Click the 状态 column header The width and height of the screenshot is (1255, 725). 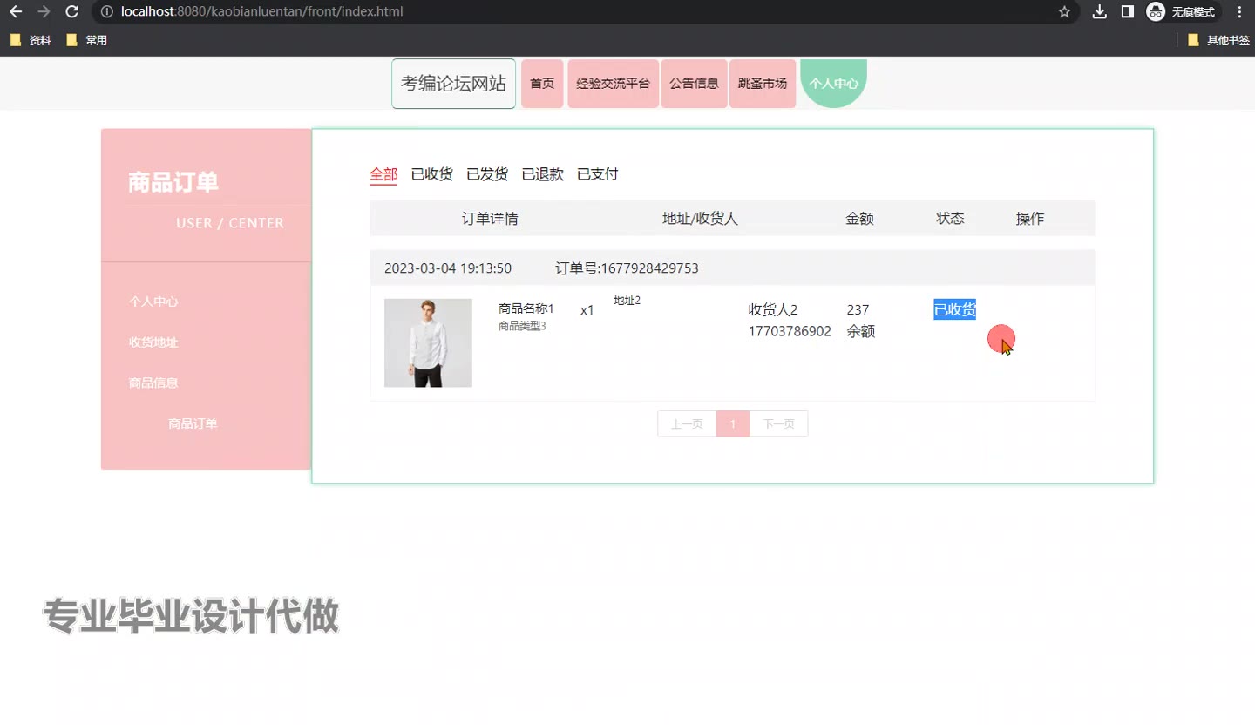tap(950, 219)
